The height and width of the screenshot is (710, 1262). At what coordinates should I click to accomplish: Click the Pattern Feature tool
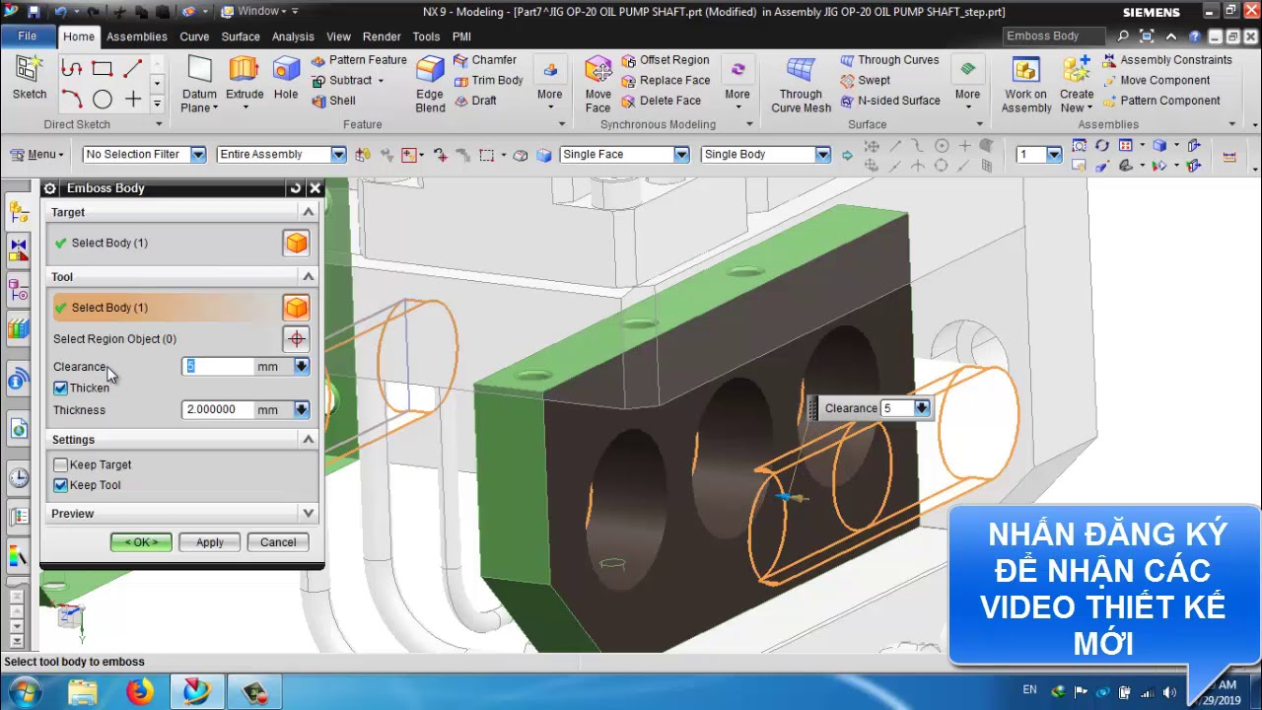pyautogui.click(x=359, y=60)
